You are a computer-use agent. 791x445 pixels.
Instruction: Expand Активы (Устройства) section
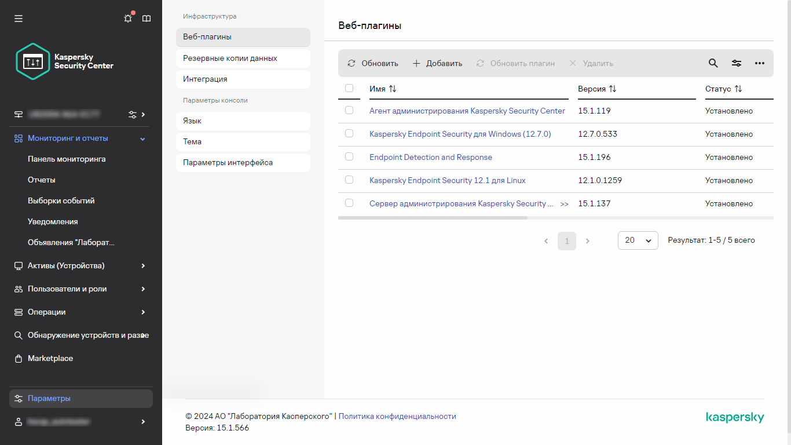(143, 265)
